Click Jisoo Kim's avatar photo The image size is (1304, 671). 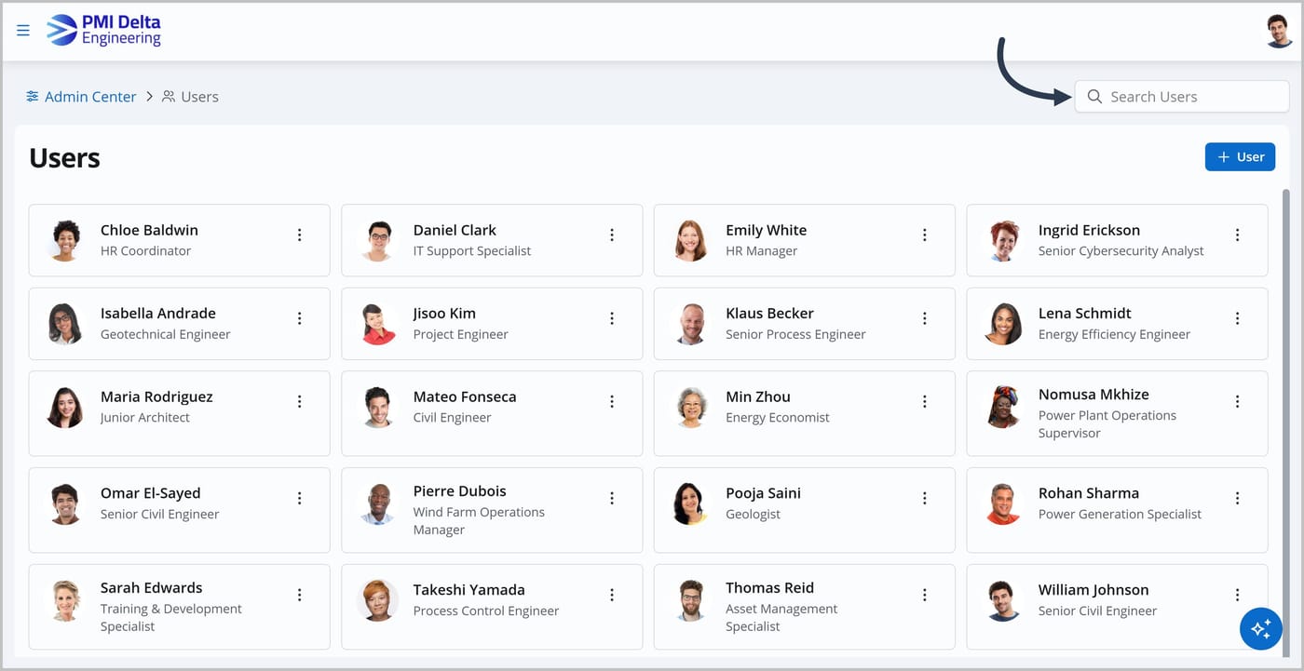[x=378, y=324]
